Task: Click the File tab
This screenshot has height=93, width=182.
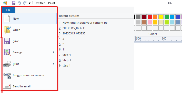Action: (8, 10)
